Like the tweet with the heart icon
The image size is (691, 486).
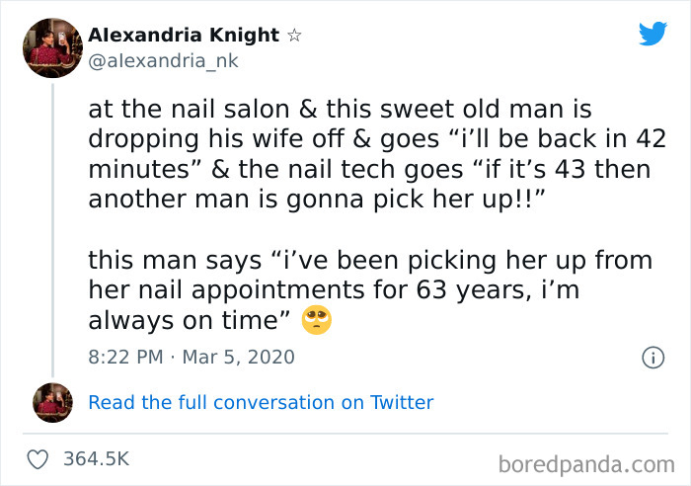pos(38,458)
